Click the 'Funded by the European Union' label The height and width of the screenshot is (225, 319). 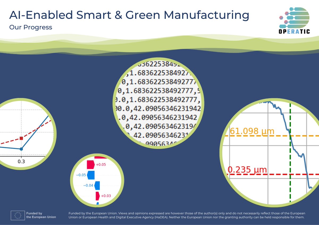(x=41, y=215)
